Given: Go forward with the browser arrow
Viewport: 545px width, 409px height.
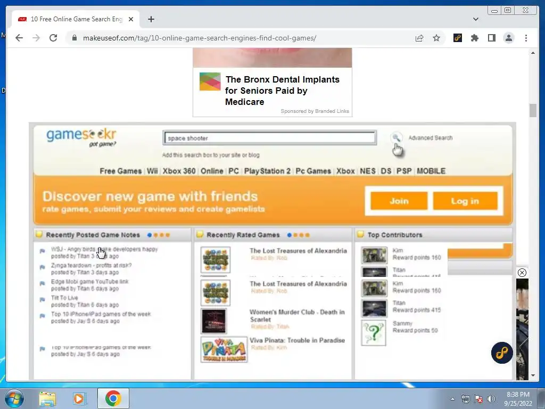Looking at the screenshot, I should coord(36,38).
